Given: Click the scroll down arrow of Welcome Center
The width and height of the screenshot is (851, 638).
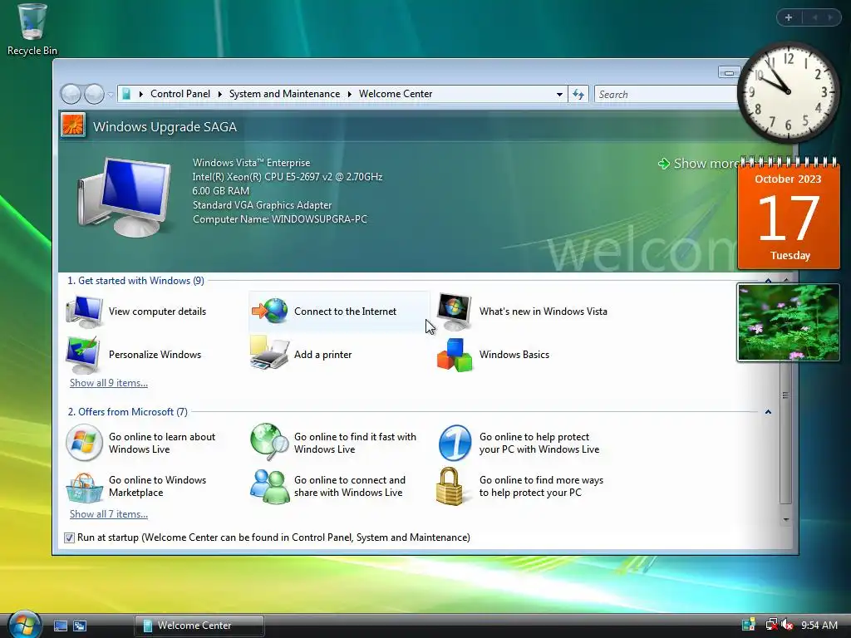Looking at the screenshot, I should pyautogui.click(x=785, y=520).
